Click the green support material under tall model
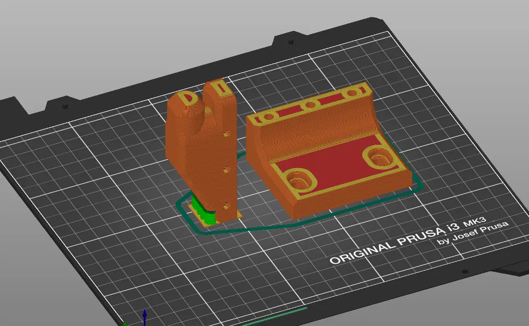Image resolution: width=529 pixels, height=326 pixels. 204,210
